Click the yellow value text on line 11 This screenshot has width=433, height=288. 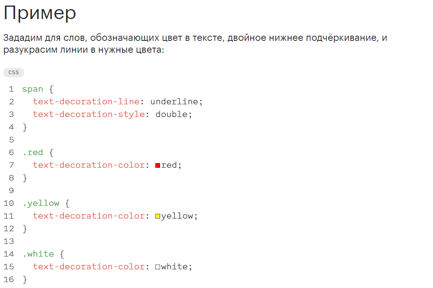pyautogui.click(x=177, y=216)
